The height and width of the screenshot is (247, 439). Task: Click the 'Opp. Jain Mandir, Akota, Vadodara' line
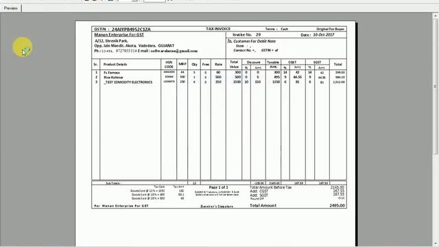click(x=134, y=46)
